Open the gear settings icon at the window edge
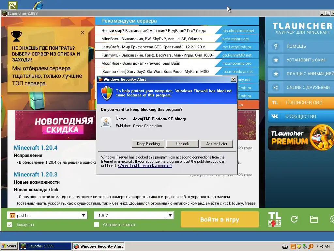The image size is (334, 251). (x=332, y=219)
